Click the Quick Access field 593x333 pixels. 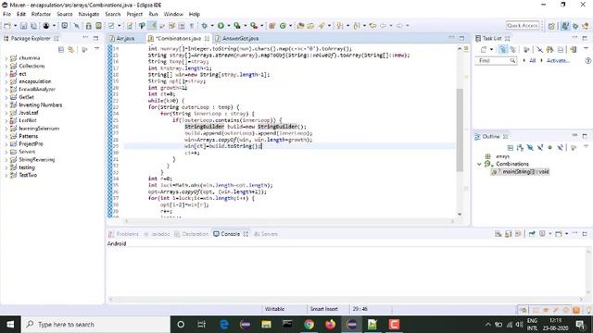coord(523,26)
